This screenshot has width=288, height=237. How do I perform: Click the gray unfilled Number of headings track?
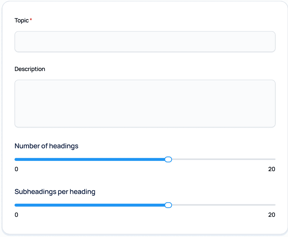tap(222, 160)
